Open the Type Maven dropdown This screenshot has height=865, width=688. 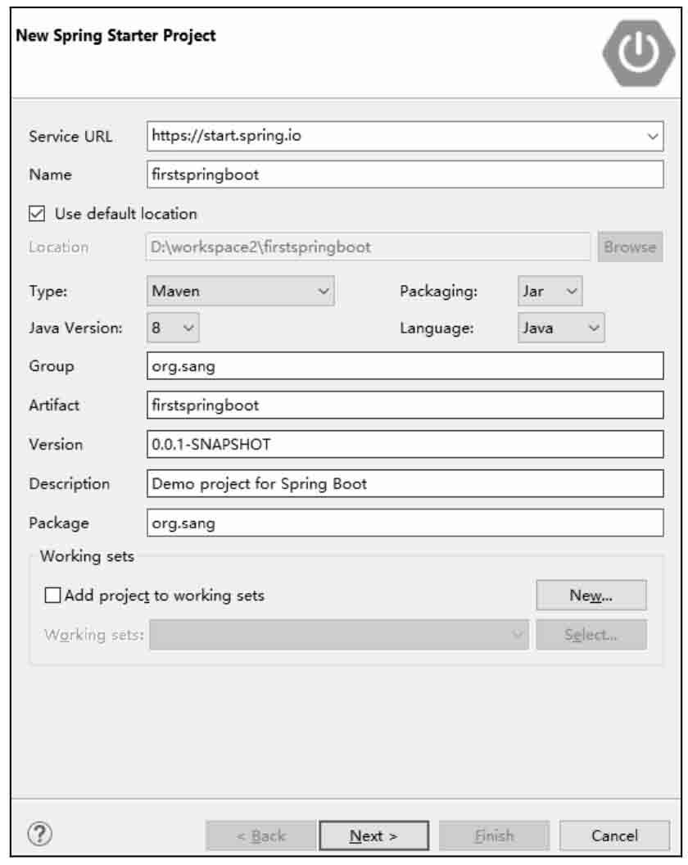point(241,291)
